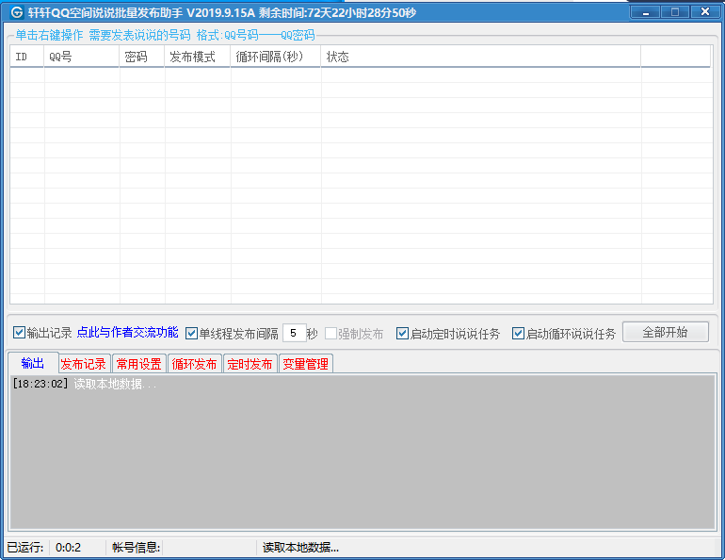Click the 0:0:2 runtime value
Screen dimensions: 725x560
68,548
